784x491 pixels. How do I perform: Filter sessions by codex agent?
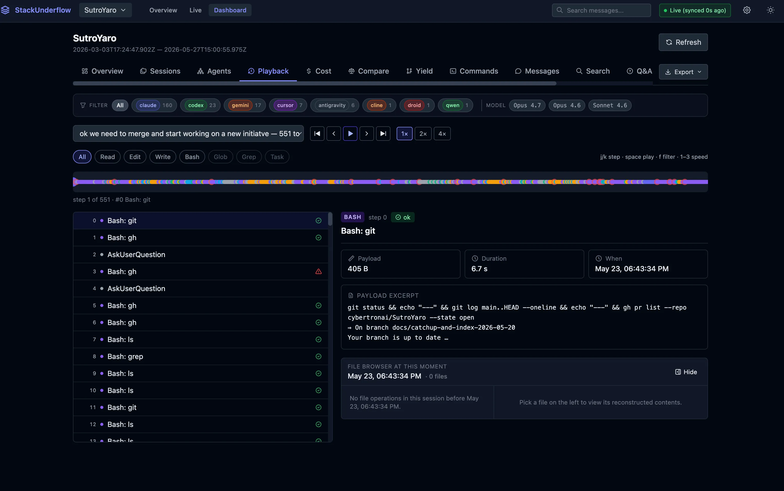[200, 105]
